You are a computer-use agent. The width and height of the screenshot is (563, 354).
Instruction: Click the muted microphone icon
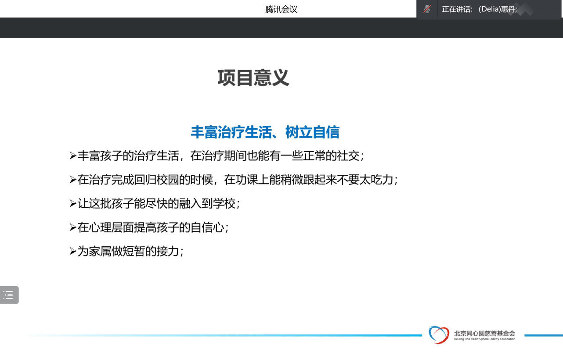(x=427, y=9)
